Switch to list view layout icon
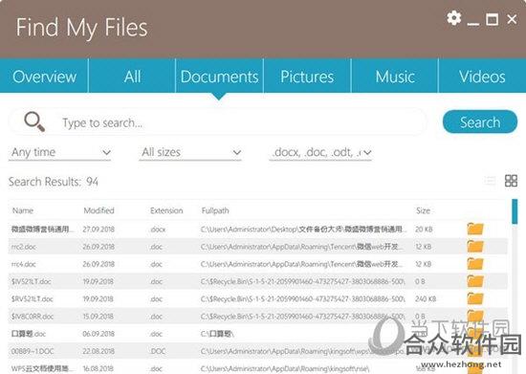Screen dimensions: 526x374 tap(490, 181)
